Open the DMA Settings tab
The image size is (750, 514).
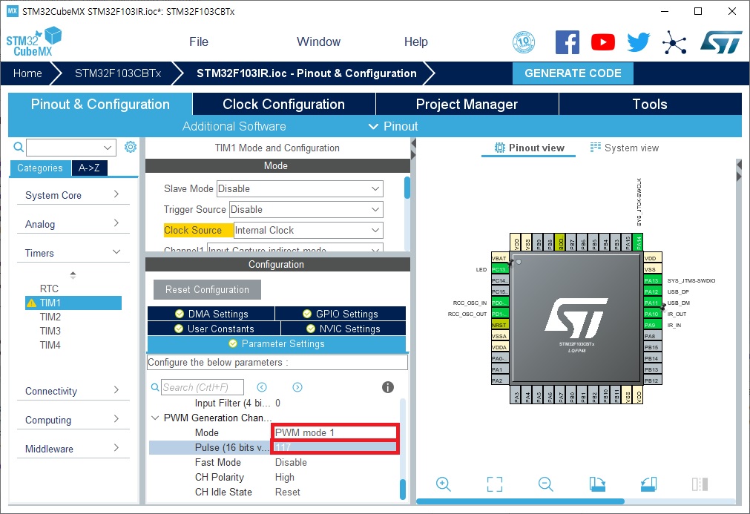click(x=211, y=314)
